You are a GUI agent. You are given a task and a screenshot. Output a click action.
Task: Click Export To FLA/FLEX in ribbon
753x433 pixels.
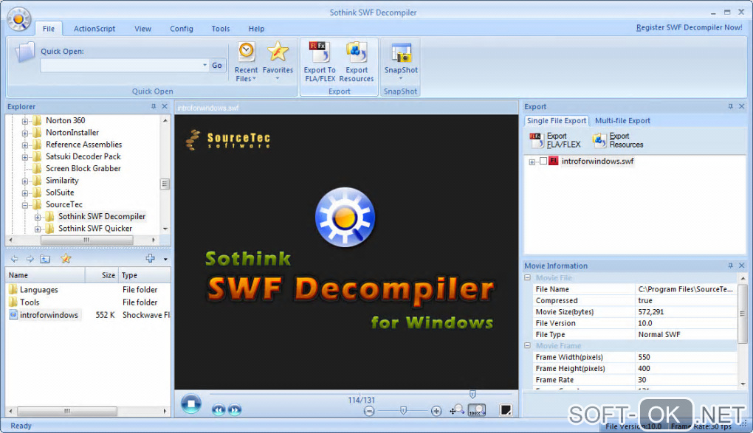point(320,61)
